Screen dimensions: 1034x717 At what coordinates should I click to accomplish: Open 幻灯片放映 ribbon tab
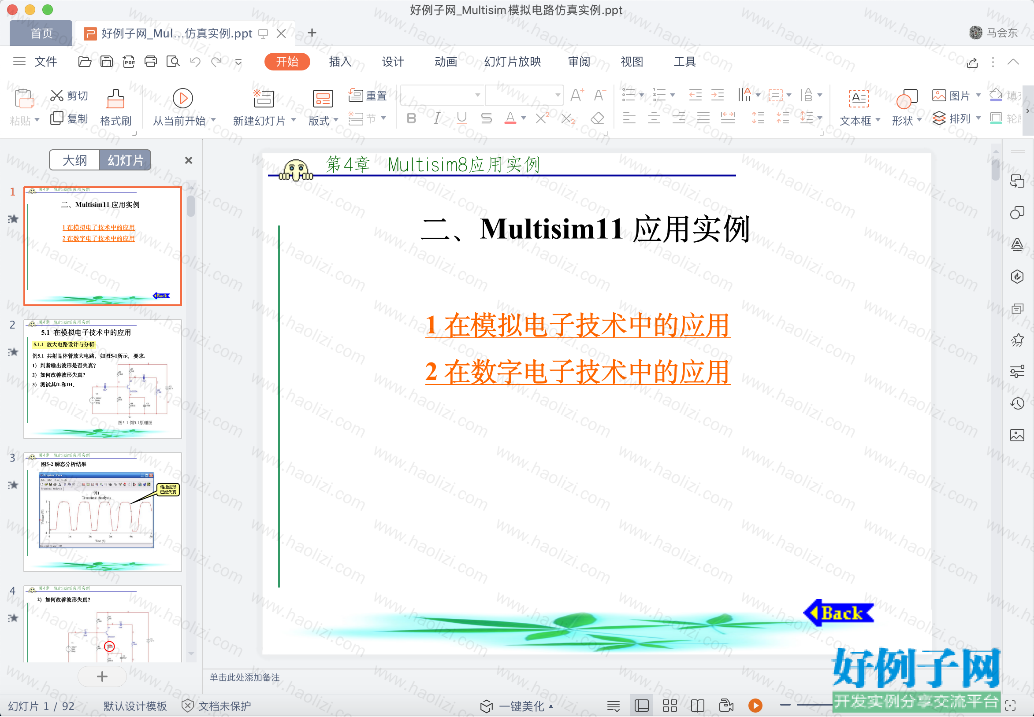coord(513,62)
